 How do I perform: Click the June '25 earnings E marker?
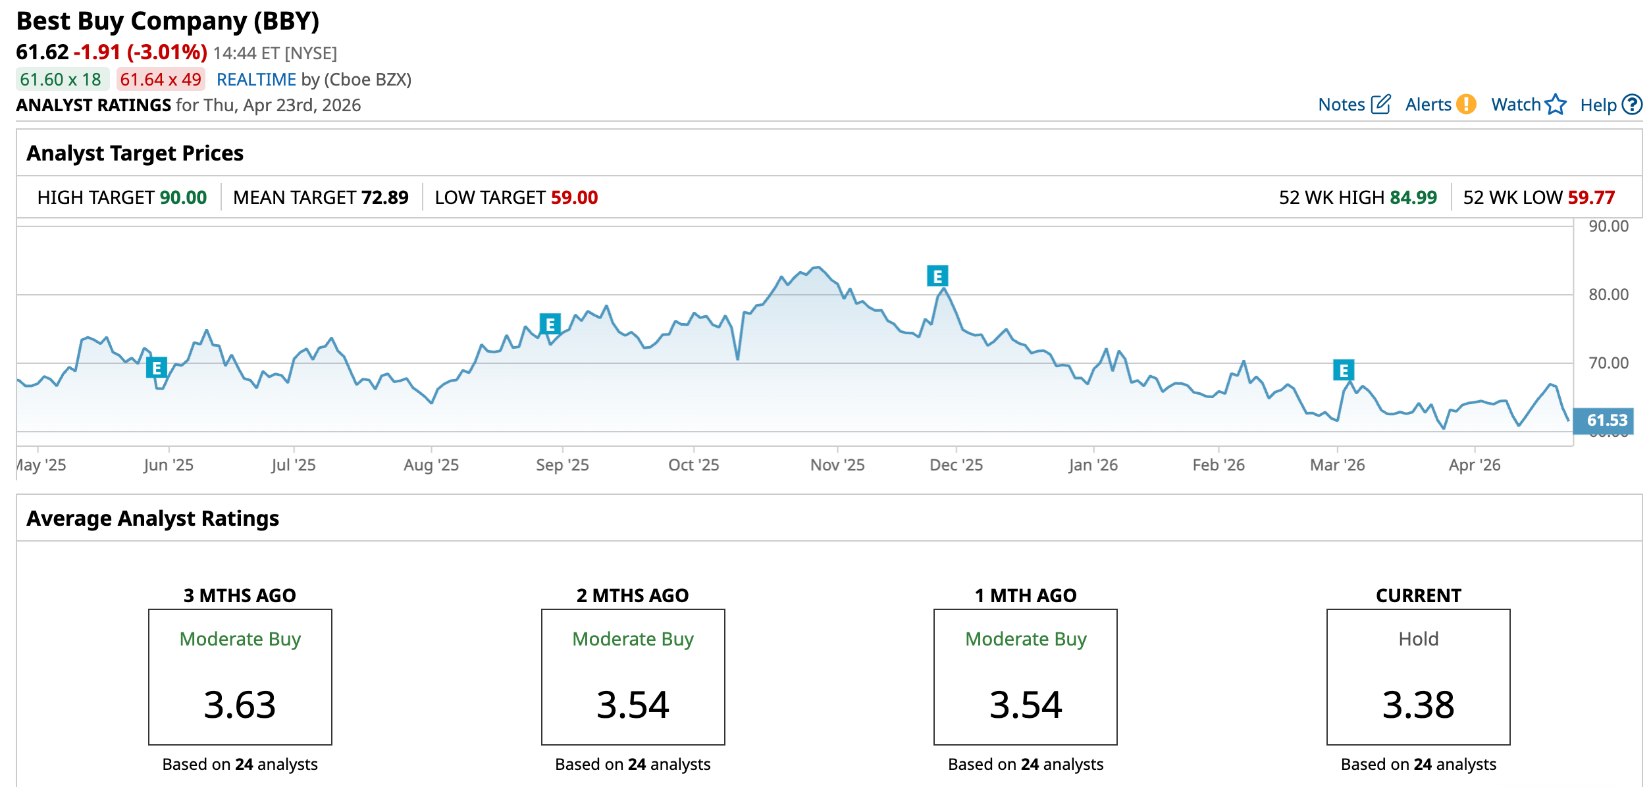157,368
